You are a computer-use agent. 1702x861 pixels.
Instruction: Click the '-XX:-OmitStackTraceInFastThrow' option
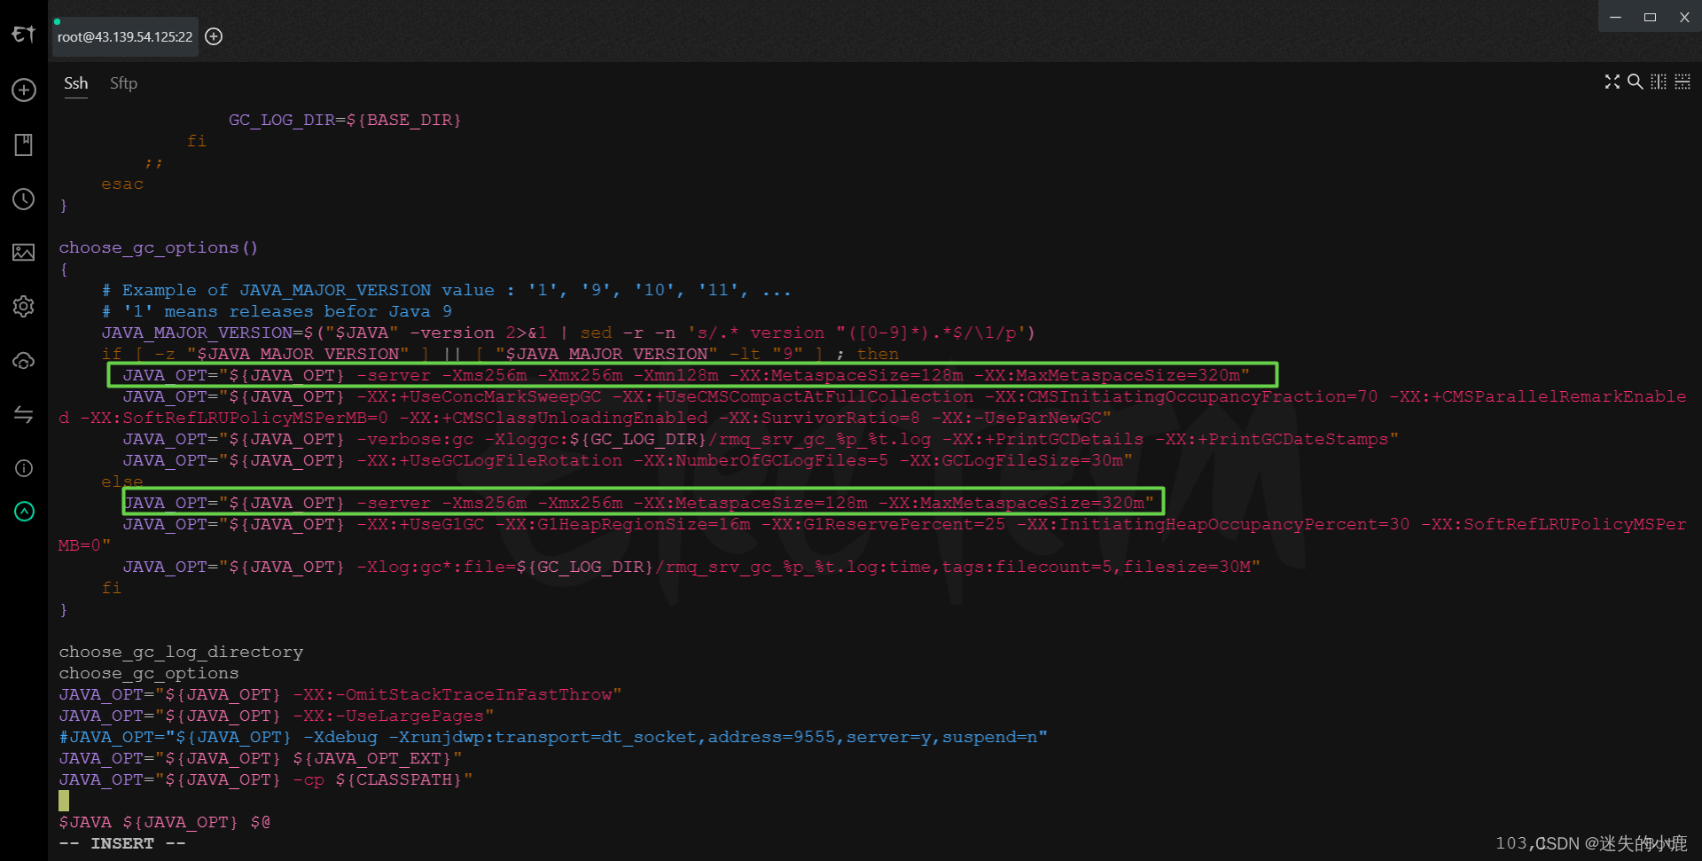[452, 694]
